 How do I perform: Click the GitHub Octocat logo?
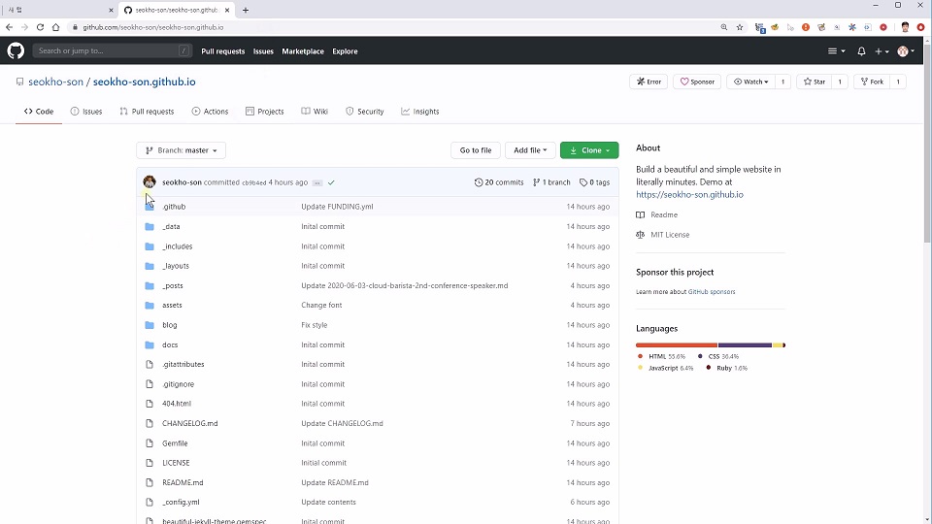click(16, 50)
